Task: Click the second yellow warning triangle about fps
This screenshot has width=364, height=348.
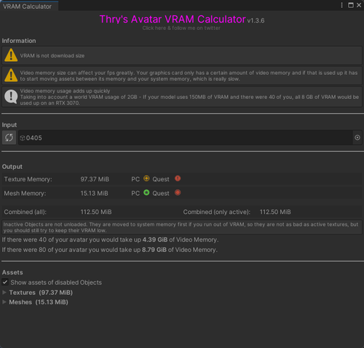Action: 11,75
